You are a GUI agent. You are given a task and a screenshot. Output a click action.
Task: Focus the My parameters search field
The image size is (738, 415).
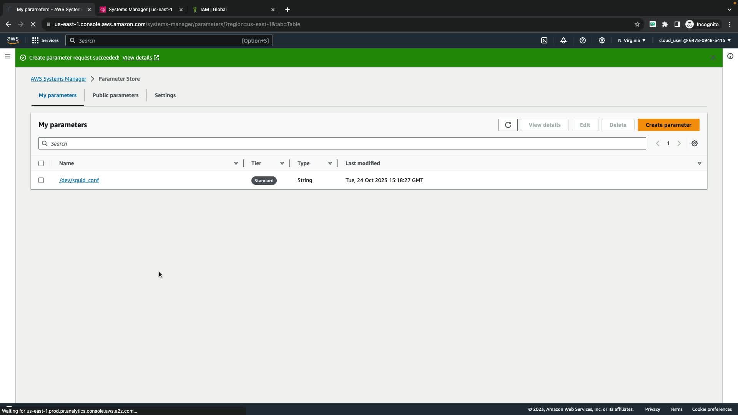coord(342,143)
